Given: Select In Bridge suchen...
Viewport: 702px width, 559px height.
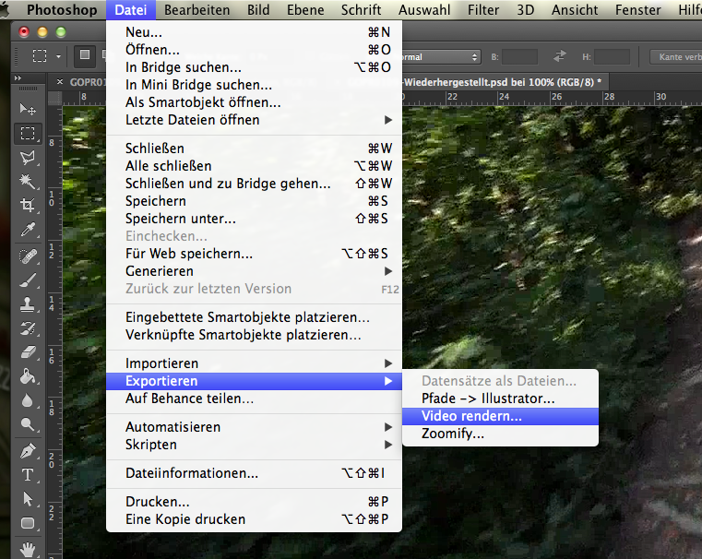Looking at the screenshot, I should (x=254, y=67).
